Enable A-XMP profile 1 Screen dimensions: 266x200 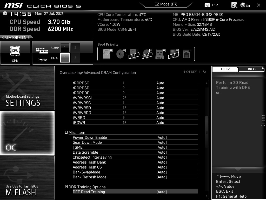click(x=65, y=48)
